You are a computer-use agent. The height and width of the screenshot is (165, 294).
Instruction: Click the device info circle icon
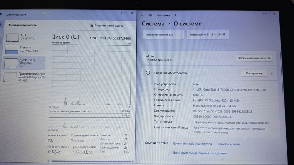[x=148, y=73]
